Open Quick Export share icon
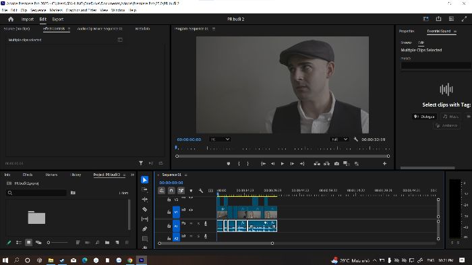 [438, 19]
